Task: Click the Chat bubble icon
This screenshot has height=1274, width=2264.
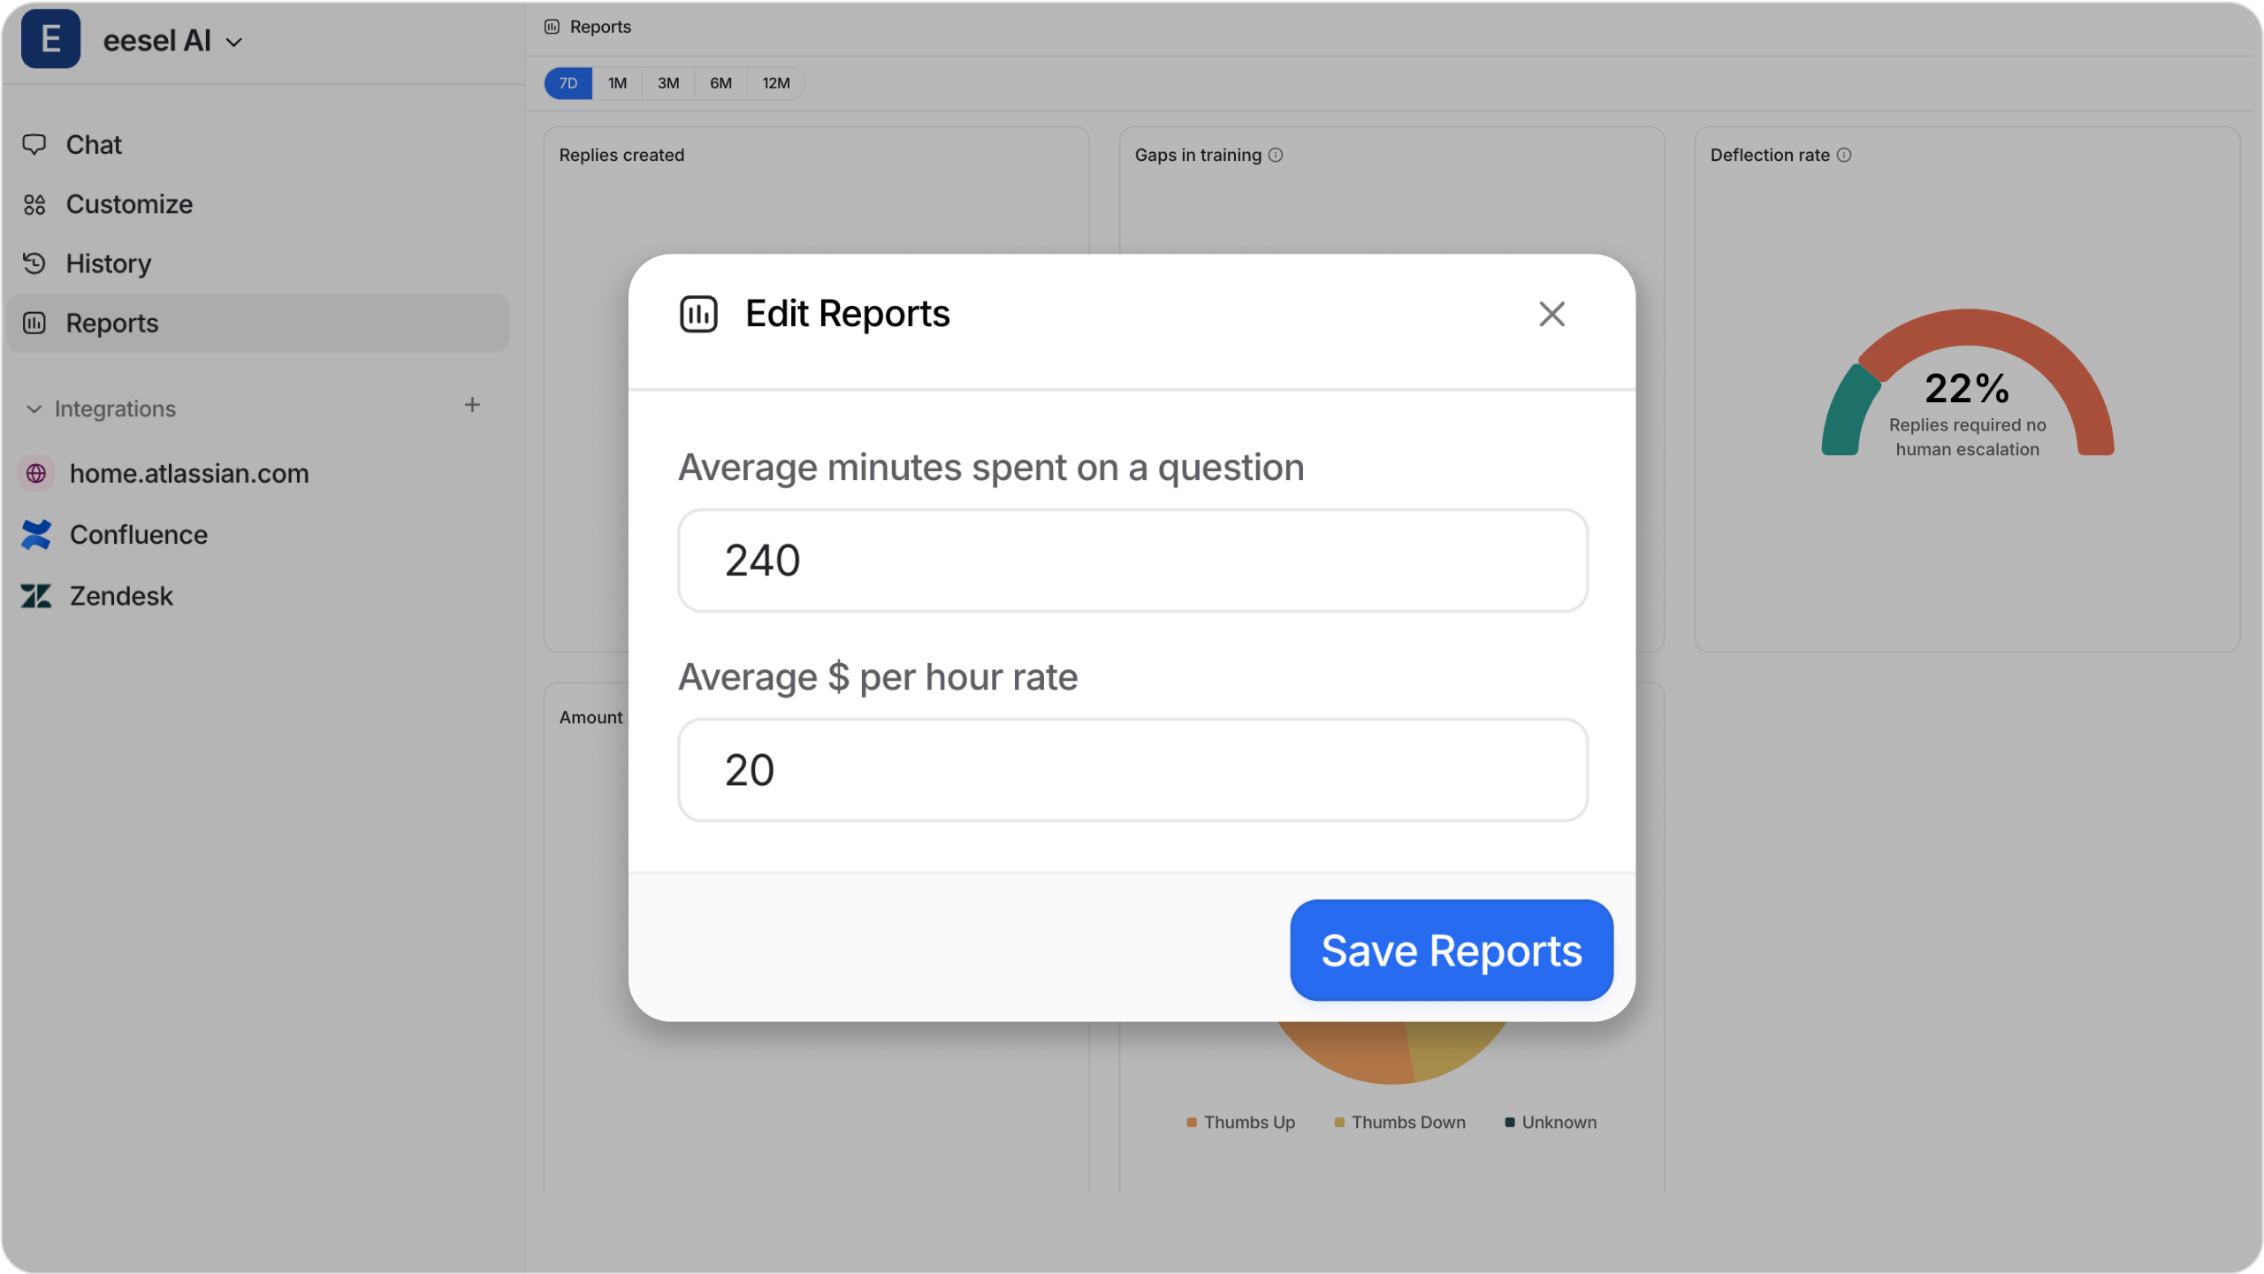Action: 34,144
